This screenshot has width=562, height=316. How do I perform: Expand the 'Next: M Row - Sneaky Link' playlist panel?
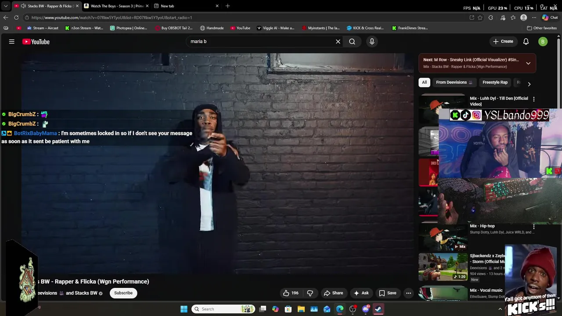(528, 63)
